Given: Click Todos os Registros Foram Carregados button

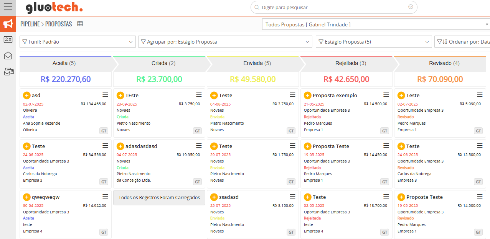Looking at the screenshot, I should (x=159, y=198).
